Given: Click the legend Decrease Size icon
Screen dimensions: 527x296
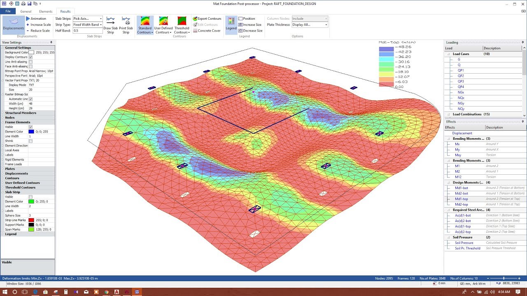Looking at the screenshot, I should tap(240, 30).
